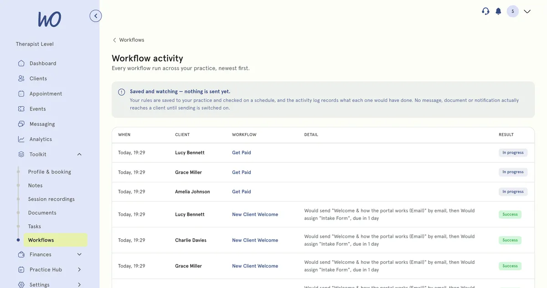This screenshot has height=288, width=547.
Task: Click the Appointment calendar icon
Action: [21, 94]
